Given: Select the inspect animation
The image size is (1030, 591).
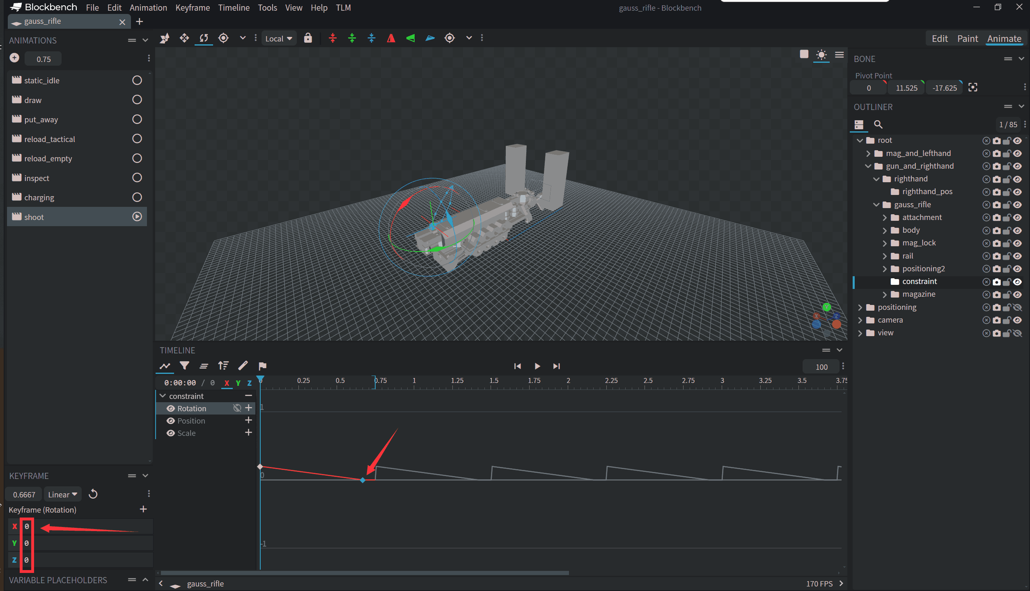Looking at the screenshot, I should (77, 178).
